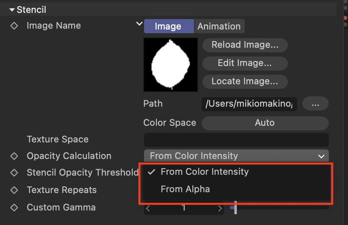348x225 pixels.
Task: Click the Stencil Opacity Threshold keyframe diamond
Action: point(14,173)
